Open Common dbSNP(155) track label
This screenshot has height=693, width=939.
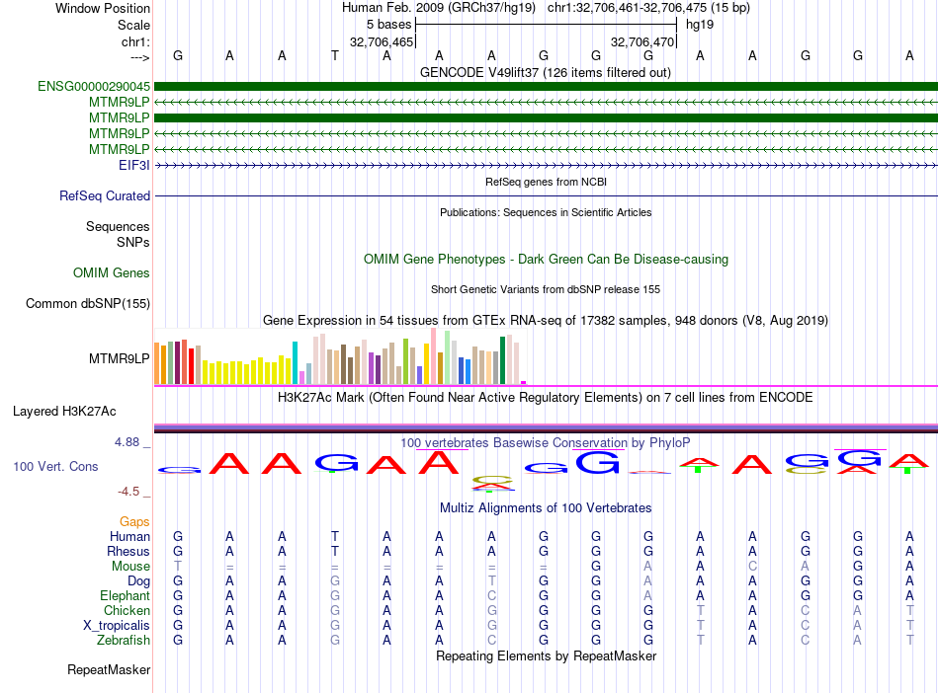[x=88, y=303]
